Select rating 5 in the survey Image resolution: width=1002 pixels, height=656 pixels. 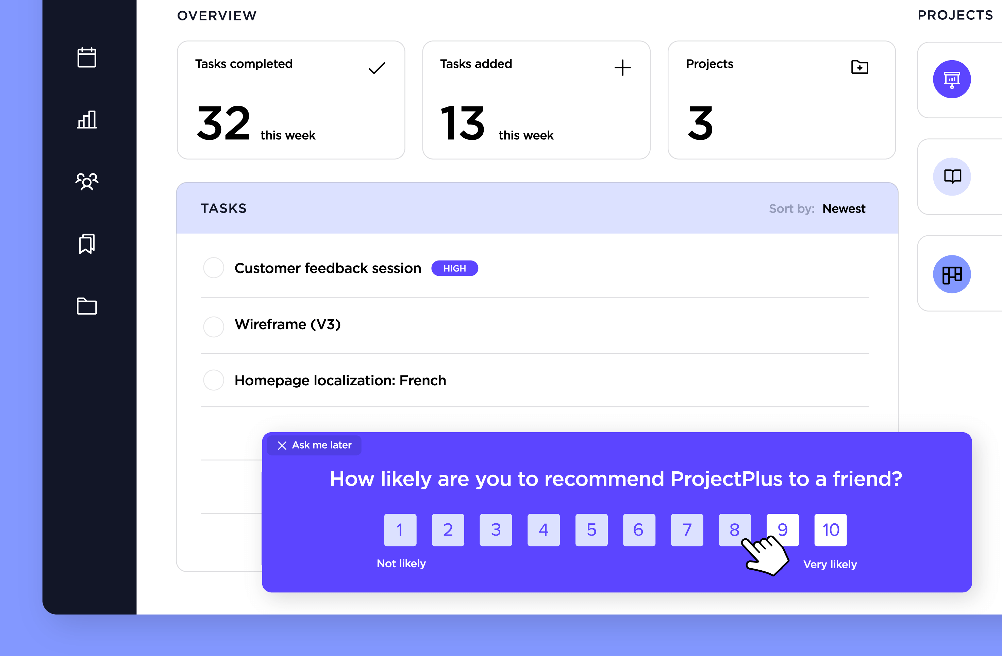tap(591, 530)
